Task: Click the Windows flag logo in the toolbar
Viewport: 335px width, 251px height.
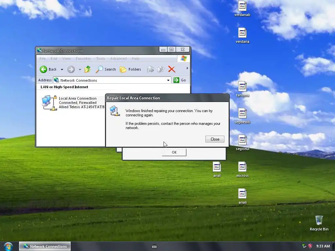Action: [x=184, y=59]
